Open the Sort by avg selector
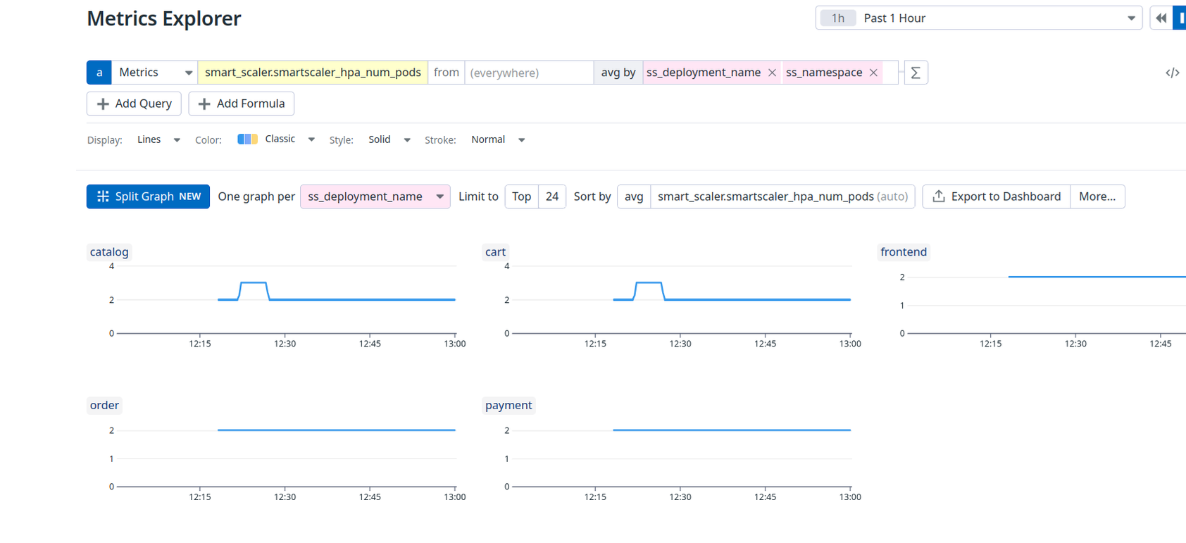Image resolution: width=1186 pixels, height=543 pixels. click(x=634, y=196)
